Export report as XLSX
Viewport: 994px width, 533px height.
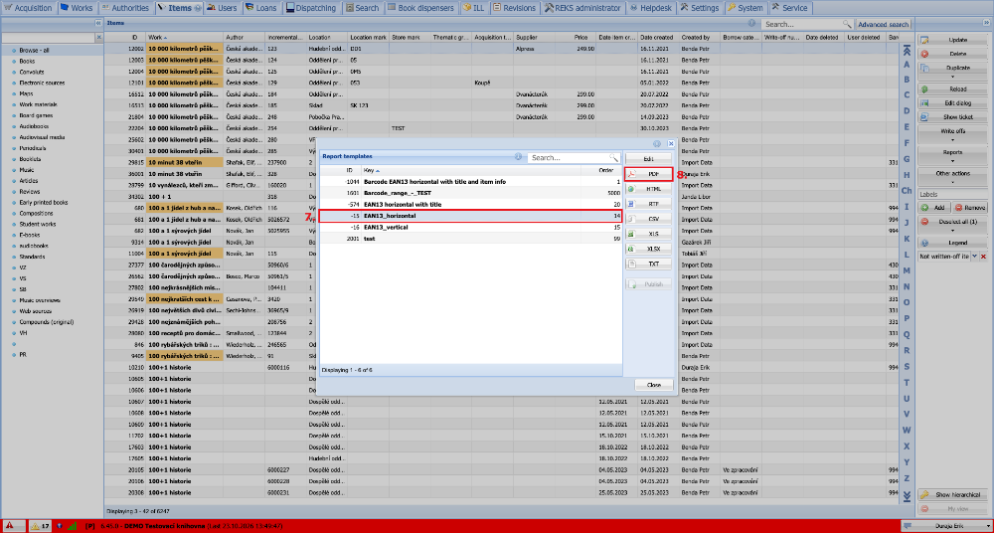click(648, 249)
